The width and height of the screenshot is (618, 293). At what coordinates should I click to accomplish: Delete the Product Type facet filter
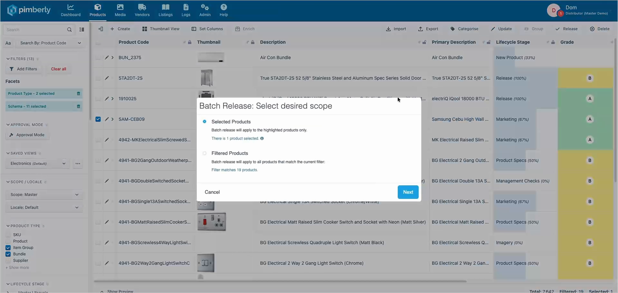78,93
